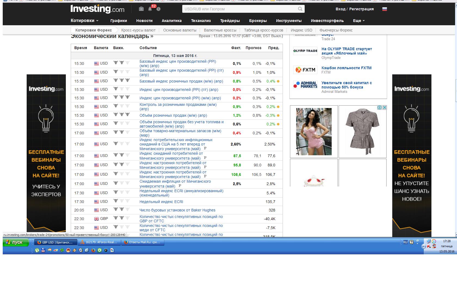Open the Графики menu
Viewport: 457px width, 285px height.
coord(119,21)
